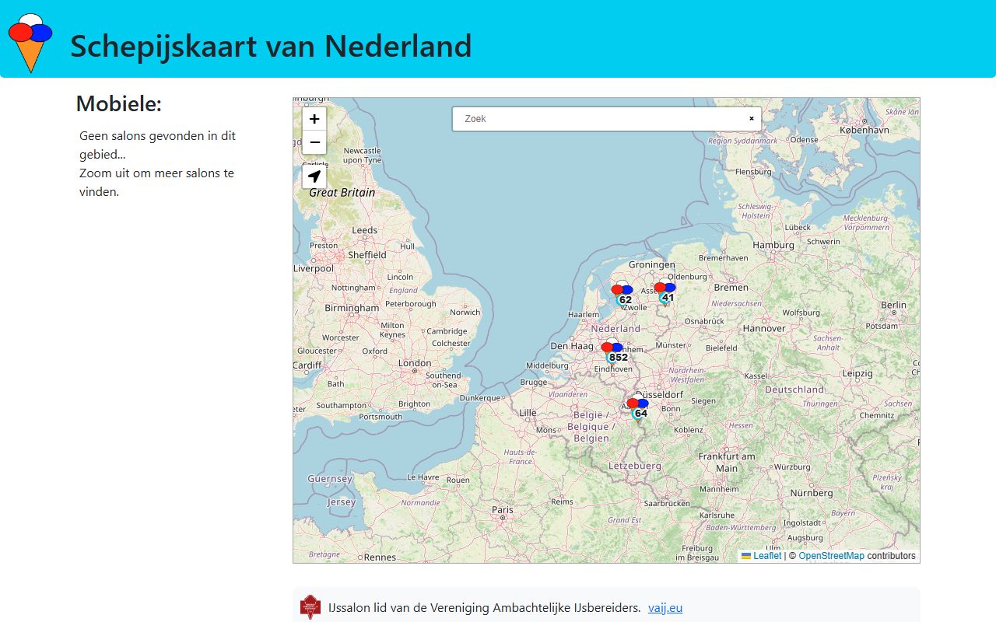Viewport: 996px width, 622px height.
Task: Click the Groningen label on the map
Action: coord(652,264)
